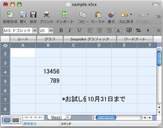Paste with the ペースト clipboard icon
163x128 pixels.
(98, 14)
